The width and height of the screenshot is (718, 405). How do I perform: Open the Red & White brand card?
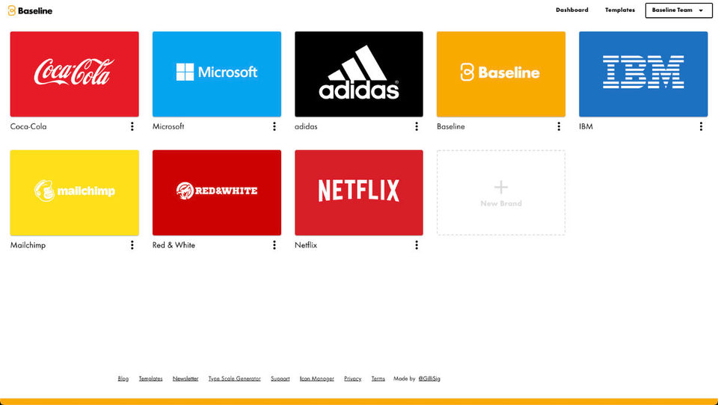tap(217, 193)
